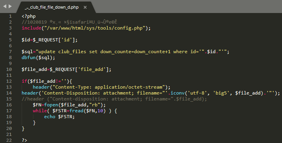Click $file_add=$_REQUEST['file_add'] statement

point(66,69)
